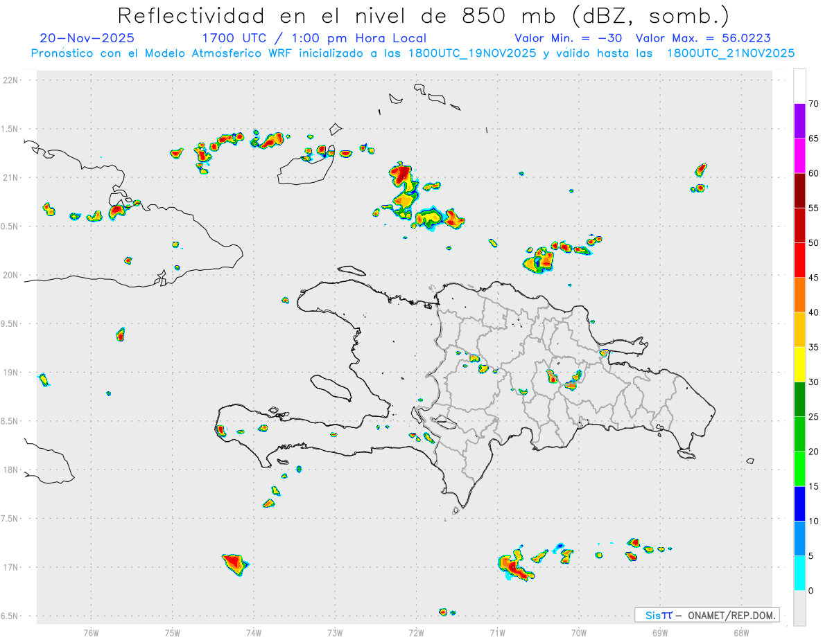Click the longitude axis label '76W'
Screen dimensions: 832x642
tap(91, 633)
